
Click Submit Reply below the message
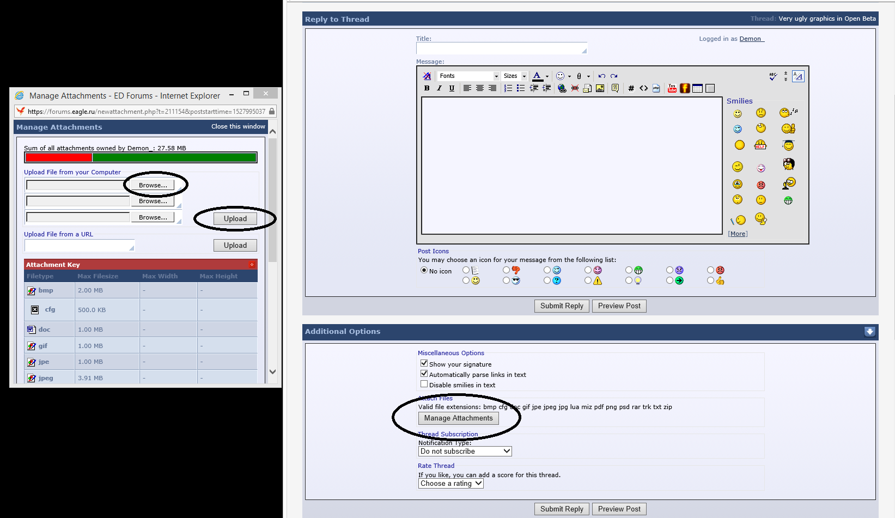[562, 306]
